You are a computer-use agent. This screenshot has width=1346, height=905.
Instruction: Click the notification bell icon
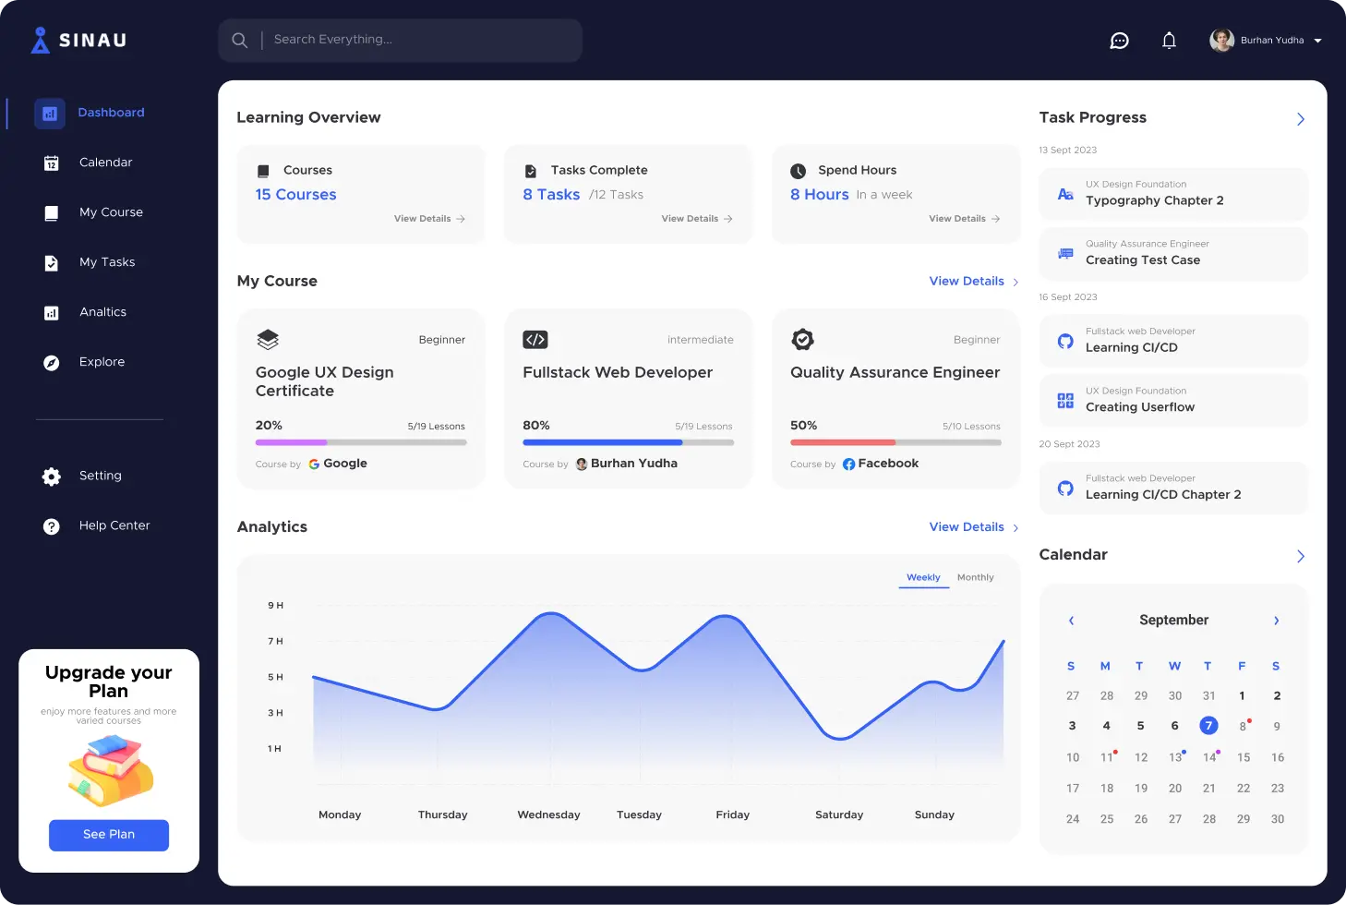click(1169, 41)
